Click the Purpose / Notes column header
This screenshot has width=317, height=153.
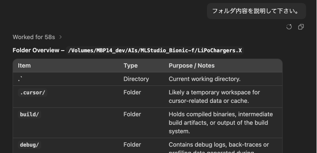coord(192,65)
